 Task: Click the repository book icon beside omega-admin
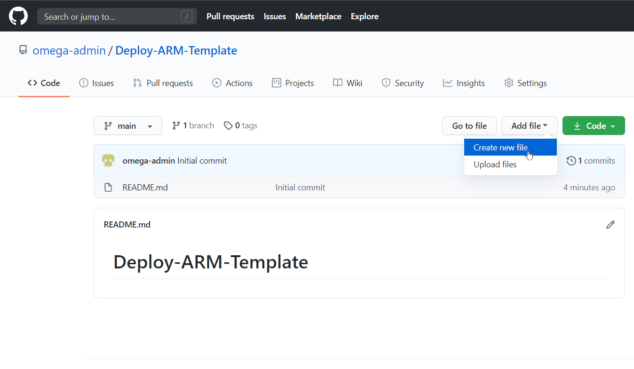tap(23, 50)
